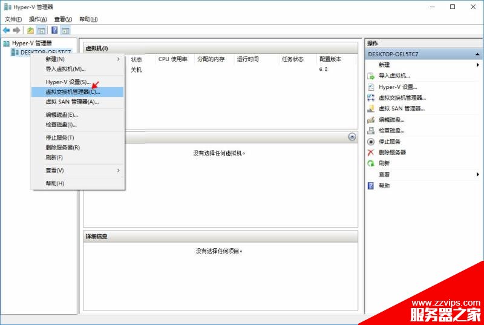Click Hyper-V 设置... link in Actions pane
484x325 pixels.
[x=398, y=87]
